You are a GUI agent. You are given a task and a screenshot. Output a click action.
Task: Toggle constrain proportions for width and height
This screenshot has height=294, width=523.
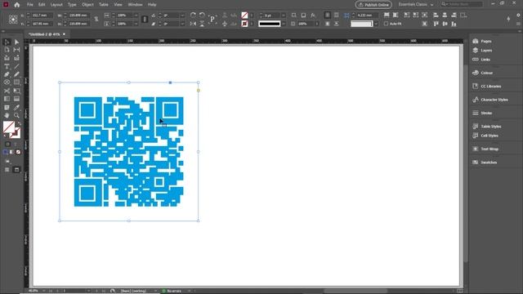[x=96, y=20]
